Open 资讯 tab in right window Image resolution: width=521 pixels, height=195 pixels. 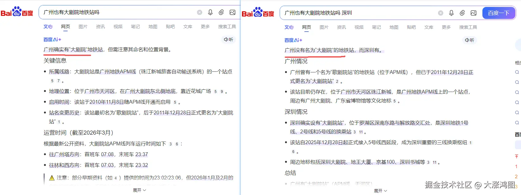(342, 27)
